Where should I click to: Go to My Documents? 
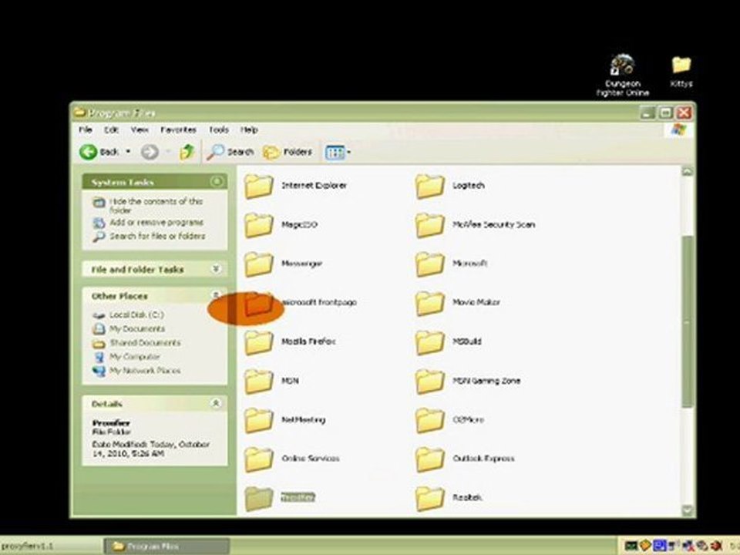pos(137,328)
